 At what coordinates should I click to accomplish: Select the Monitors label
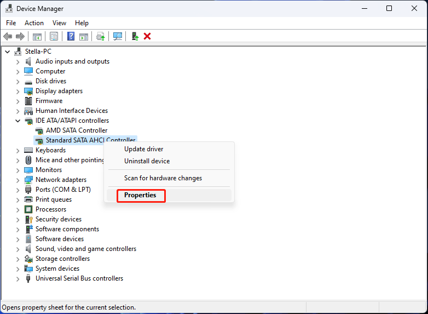[49, 170]
